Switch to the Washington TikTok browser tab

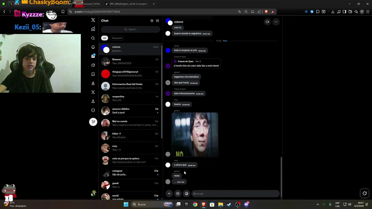click(126, 4)
